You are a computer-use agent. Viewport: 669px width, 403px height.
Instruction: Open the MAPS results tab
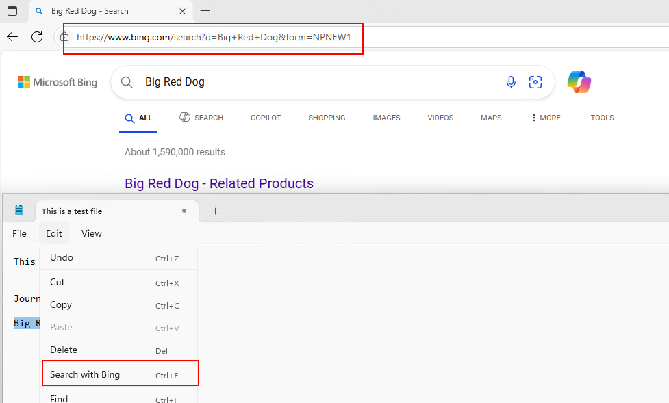coord(491,118)
